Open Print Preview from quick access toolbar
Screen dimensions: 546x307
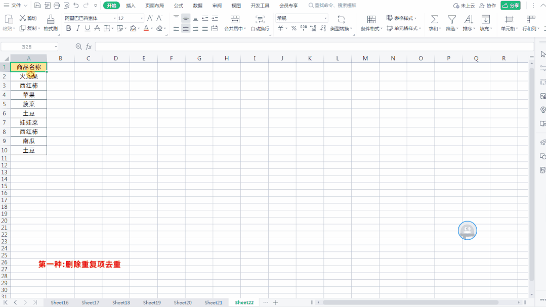(x=66, y=5)
